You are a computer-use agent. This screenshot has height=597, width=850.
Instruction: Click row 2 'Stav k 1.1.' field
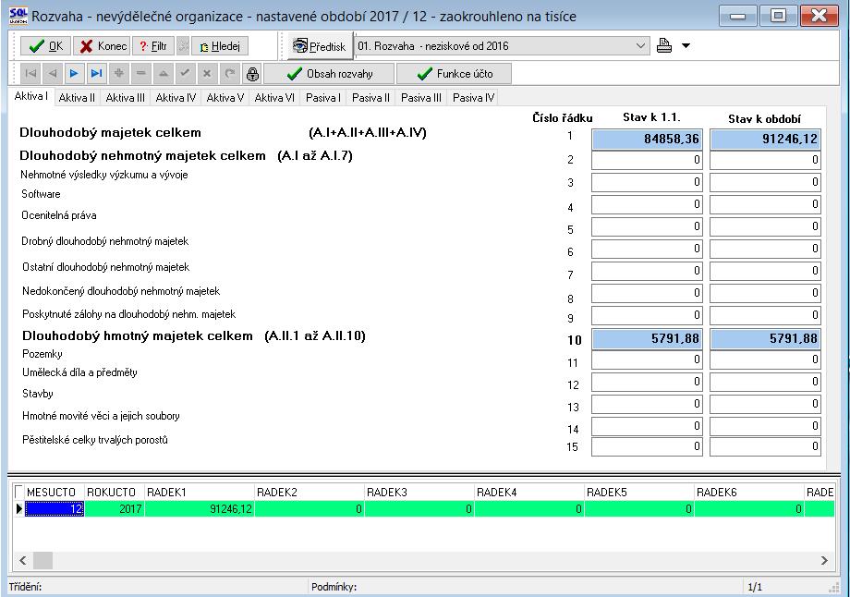[x=647, y=160]
